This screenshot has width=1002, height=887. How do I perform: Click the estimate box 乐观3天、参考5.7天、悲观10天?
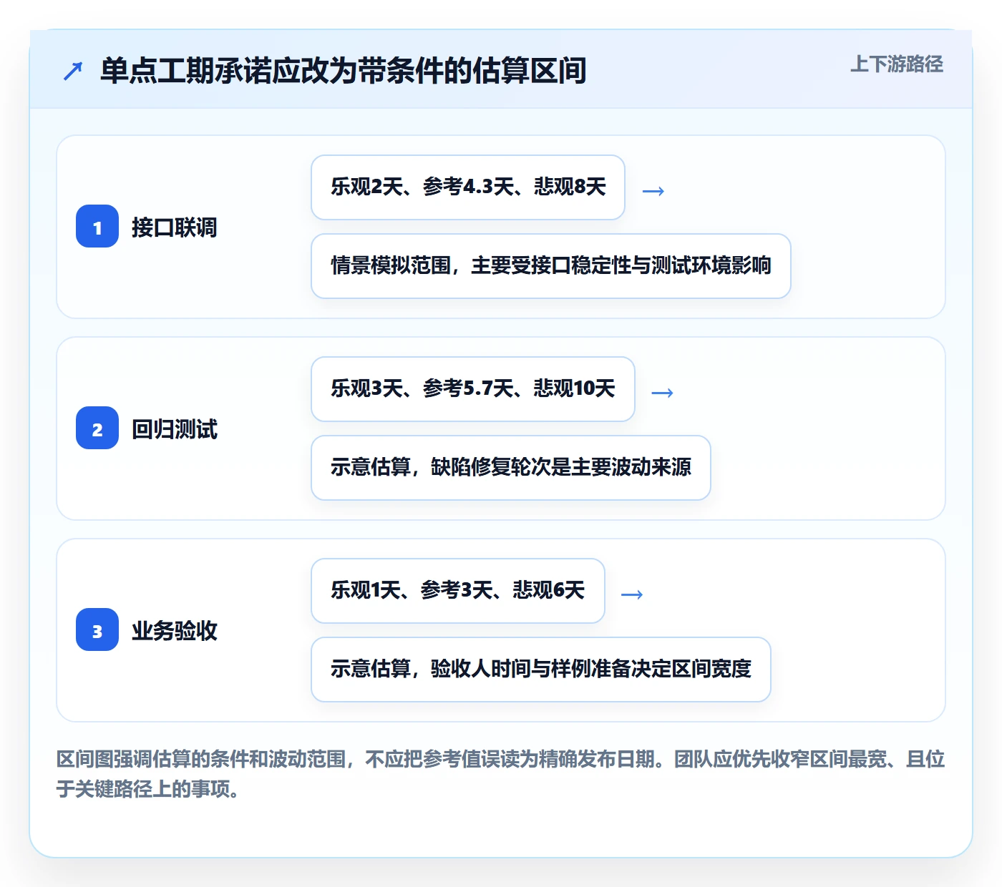tap(473, 389)
